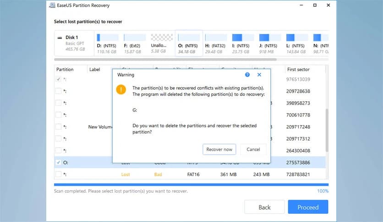Select the Unallocated 5.38 GB block
The width and height of the screenshot is (383, 222).
161,44
